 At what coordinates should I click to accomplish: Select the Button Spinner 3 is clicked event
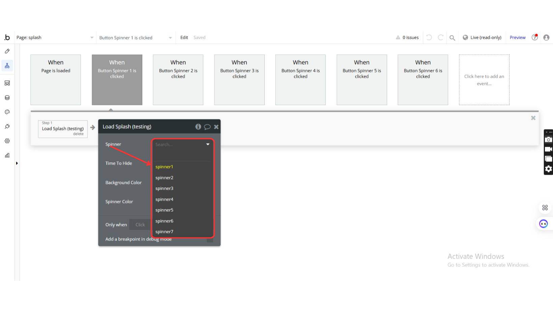point(239,80)
